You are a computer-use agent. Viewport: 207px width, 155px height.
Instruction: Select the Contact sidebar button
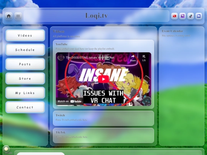point(25,107)
